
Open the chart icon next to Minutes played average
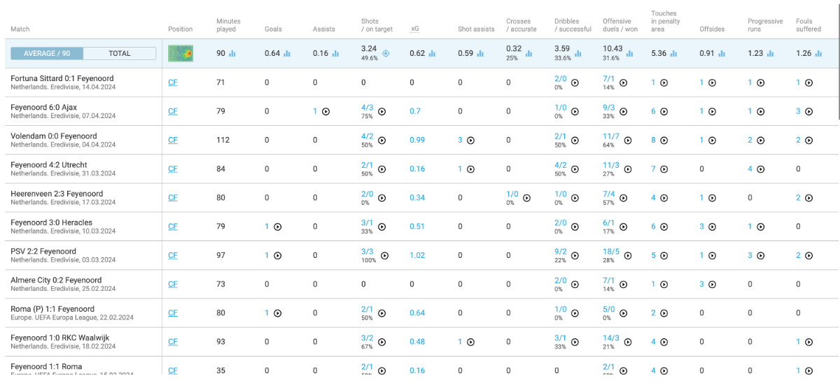pyautogui.click(x=232, y=53)
